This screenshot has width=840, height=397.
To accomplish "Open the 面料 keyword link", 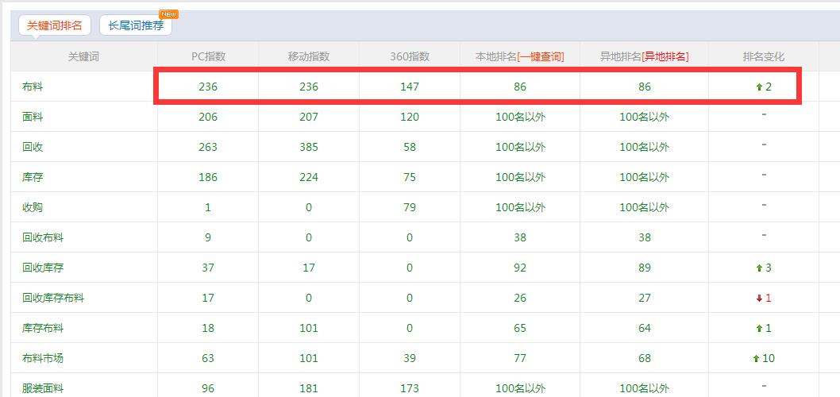I will click(33, 117).
